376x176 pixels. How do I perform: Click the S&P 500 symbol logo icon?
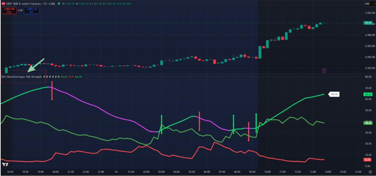(x=3, y=4)
